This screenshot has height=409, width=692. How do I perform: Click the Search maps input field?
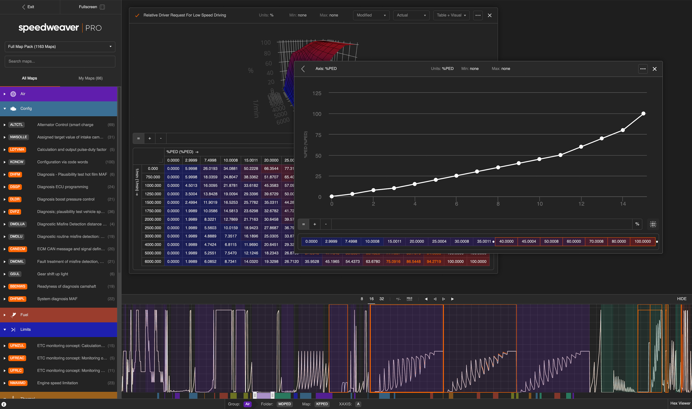[x=60, y=61]
